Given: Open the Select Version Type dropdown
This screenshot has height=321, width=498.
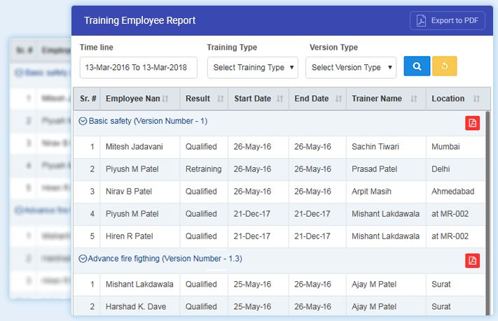Looking at the screenshot, I should [351, 68].
